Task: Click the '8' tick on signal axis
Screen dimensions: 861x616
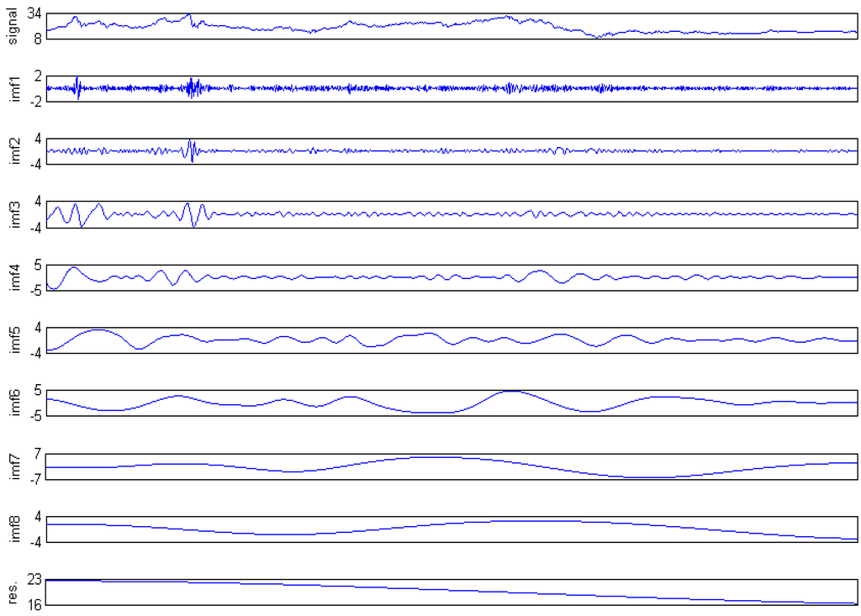Action: coord(38,39)
